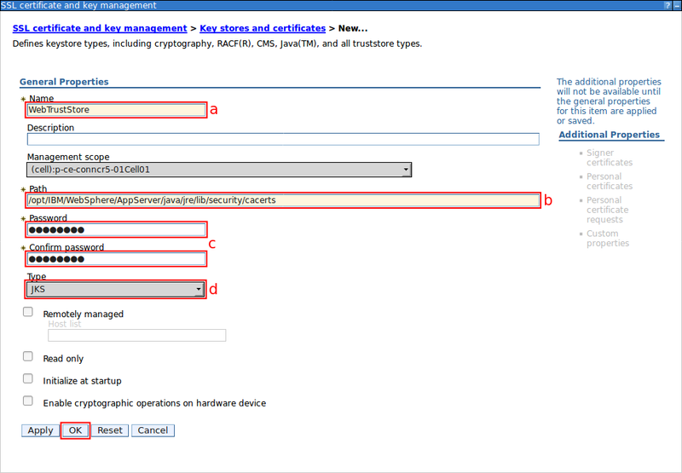Enable cryptographic operations on hardware device
The height and width of the screenshot is (473, 682).
pyautogui.click(x=28, y=401)
